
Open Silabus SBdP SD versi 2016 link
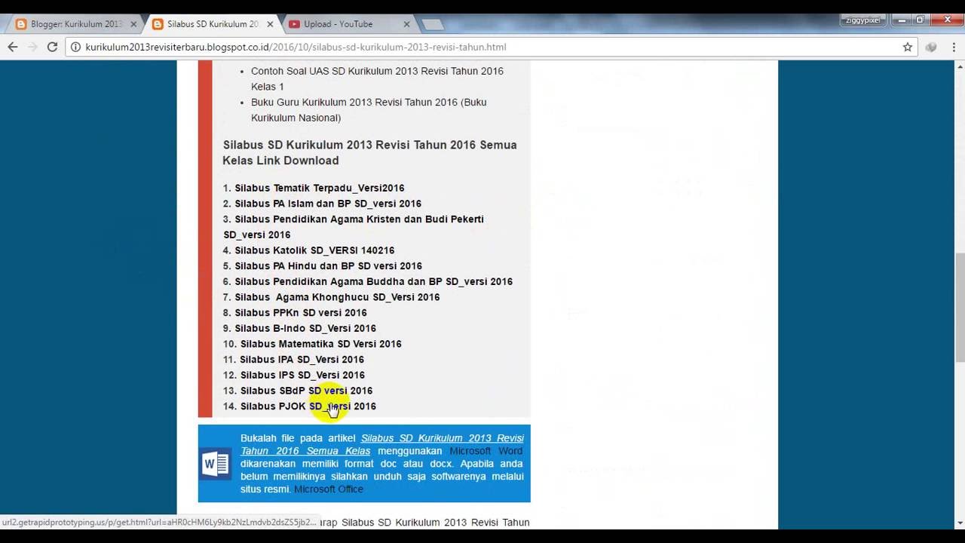click(306, 391)
